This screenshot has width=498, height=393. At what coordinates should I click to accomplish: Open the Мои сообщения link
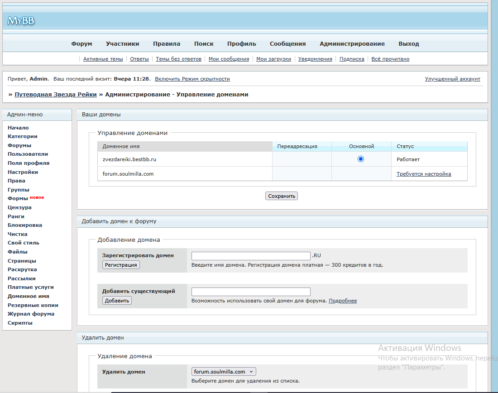229,59
